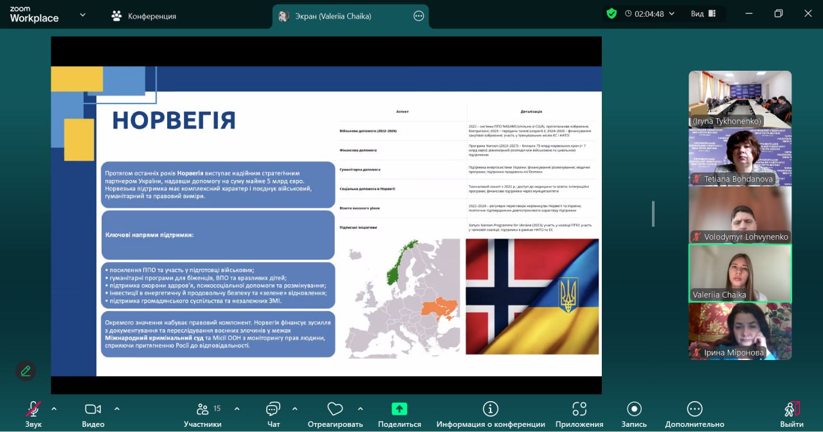Unmute microphone with Звук button
Image resolution: width=823 pixels, height=432 pixels.
click(33, 410)
